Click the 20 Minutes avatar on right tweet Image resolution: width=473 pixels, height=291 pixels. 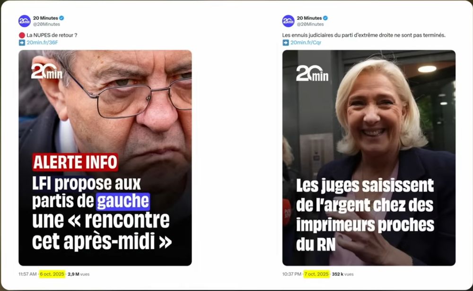(x=289, y=21)
